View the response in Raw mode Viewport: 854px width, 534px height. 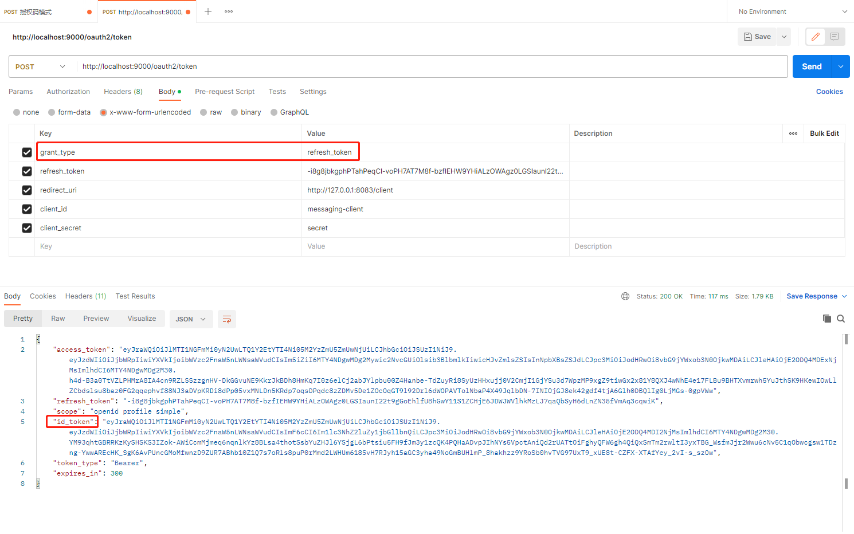click(x=57, y=318)
